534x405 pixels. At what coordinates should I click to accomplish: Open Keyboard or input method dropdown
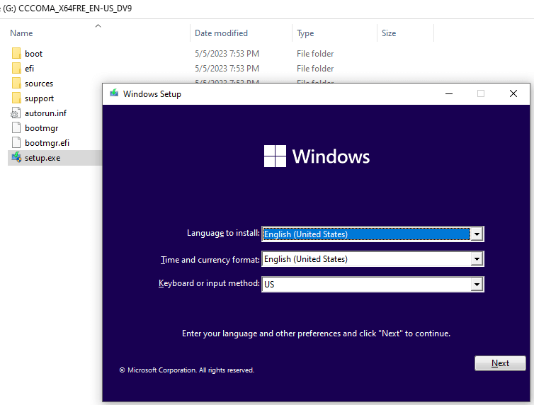coord(477,284)
